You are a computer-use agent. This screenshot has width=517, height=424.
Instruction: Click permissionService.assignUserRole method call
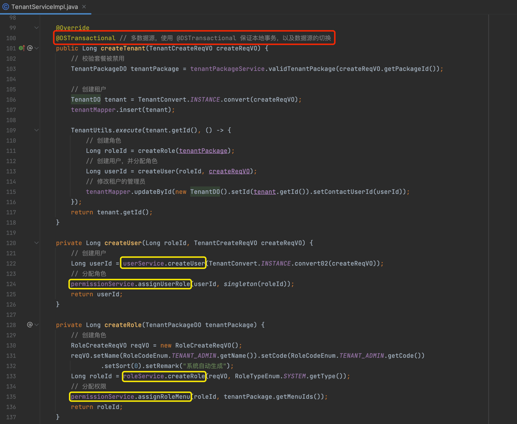131,284
